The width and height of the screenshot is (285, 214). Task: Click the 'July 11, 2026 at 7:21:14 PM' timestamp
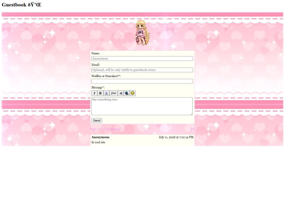[176, 137]
